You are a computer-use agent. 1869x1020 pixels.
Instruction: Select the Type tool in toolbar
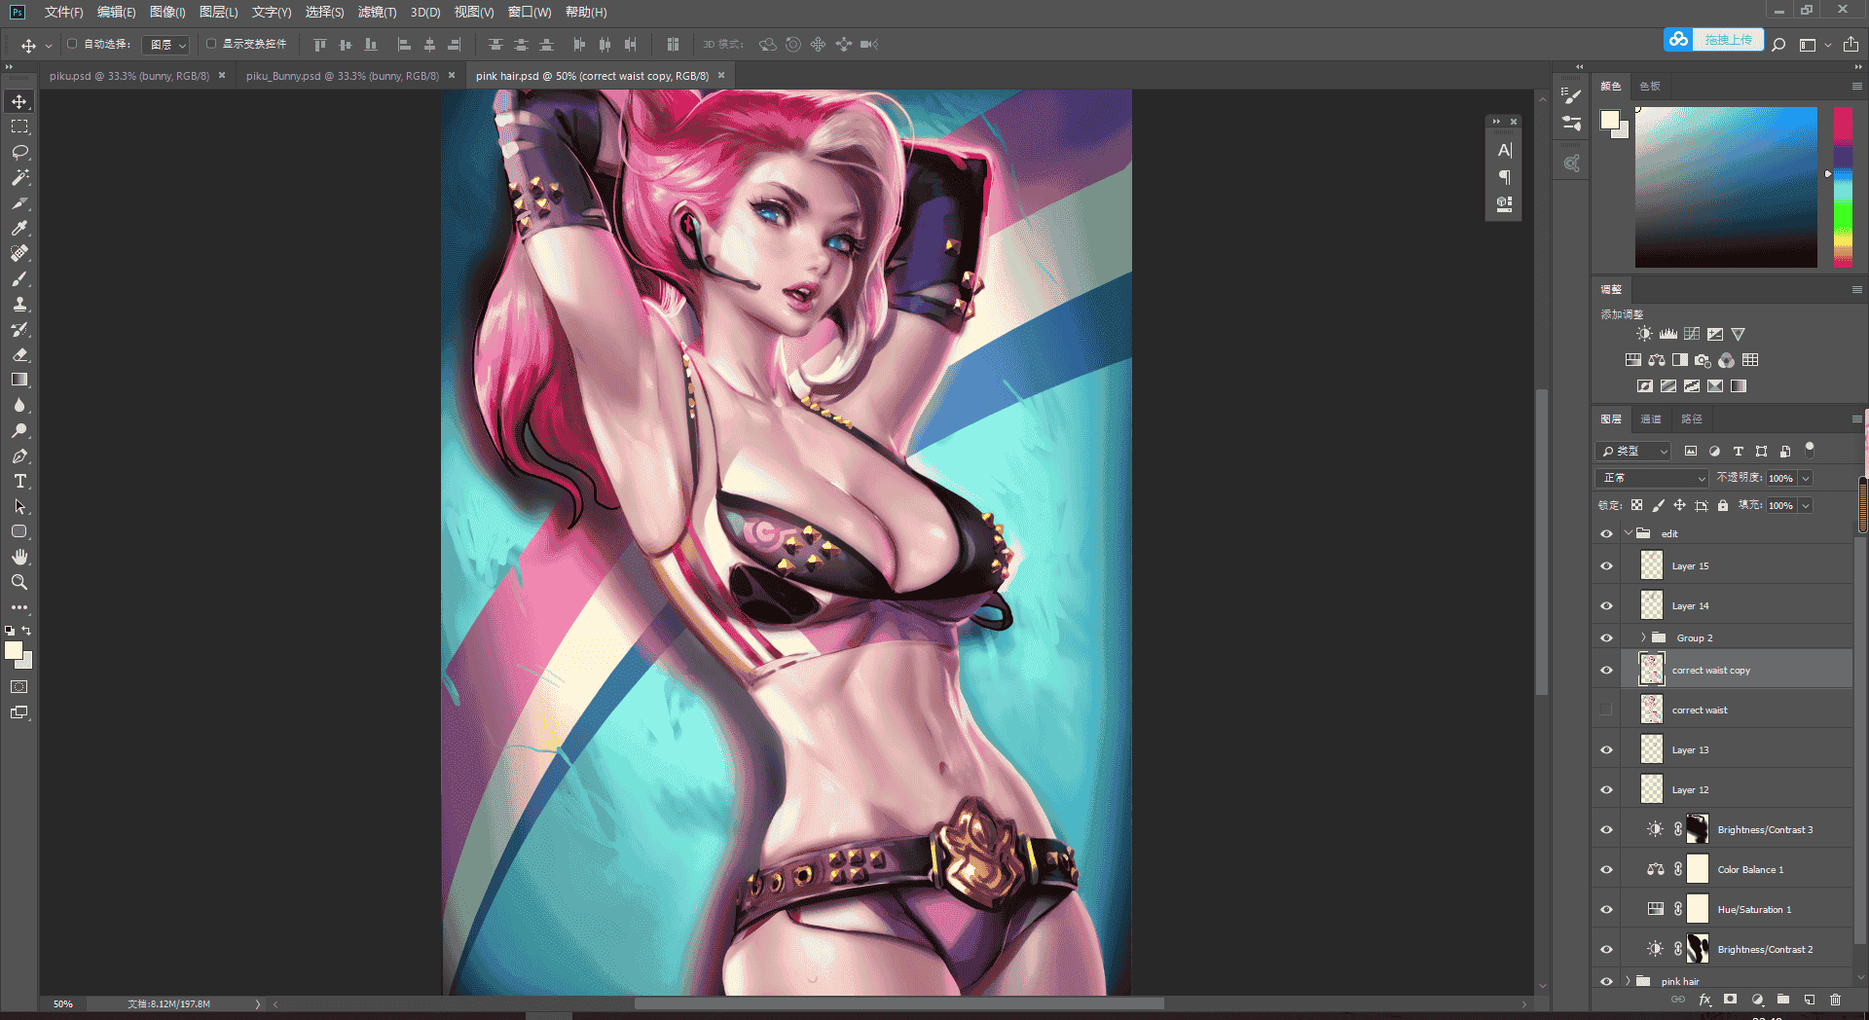coord(19,481)
